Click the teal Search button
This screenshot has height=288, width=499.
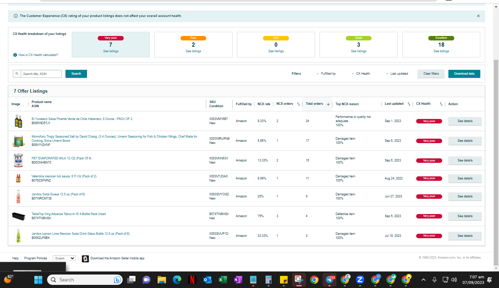pos(76,74)
